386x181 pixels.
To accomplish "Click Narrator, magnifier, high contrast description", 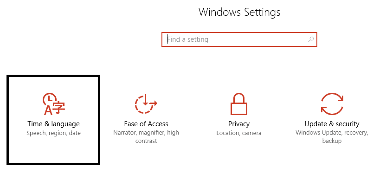I will coord(146,137).
